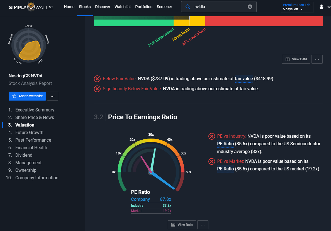The image size is (331, 231).
Task: Click the red overvalued bar segment
Action: [x=264, y=22]
